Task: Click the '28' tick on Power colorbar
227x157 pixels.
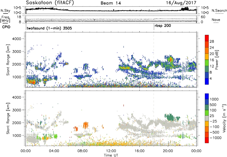Action: pyautogui.click(x=212, y=41)
